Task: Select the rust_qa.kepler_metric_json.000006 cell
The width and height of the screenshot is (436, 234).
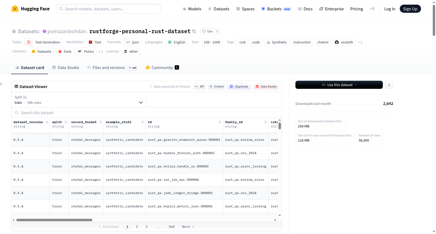Action: click(x=184, y=206)
